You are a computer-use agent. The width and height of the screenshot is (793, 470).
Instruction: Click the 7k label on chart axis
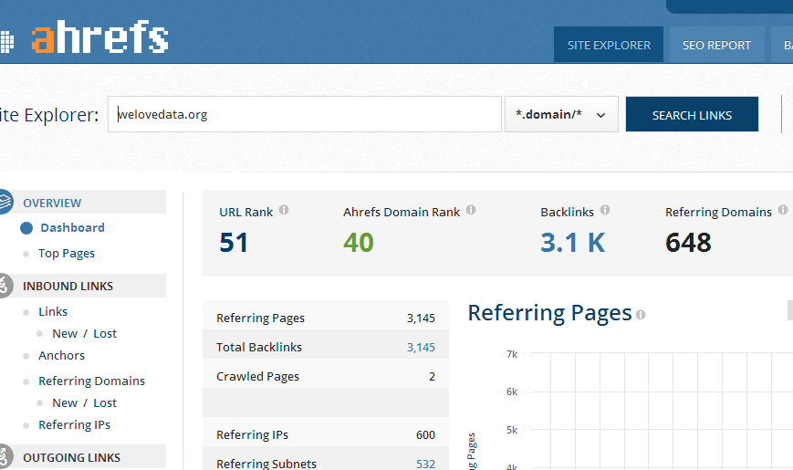tap(512, 354)
